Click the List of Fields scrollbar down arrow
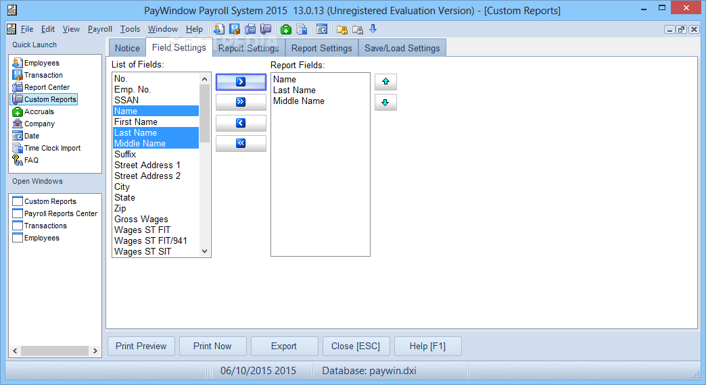The width and height of the screenshot is (706, 385). pyautogui.click(x=205, y=251)
